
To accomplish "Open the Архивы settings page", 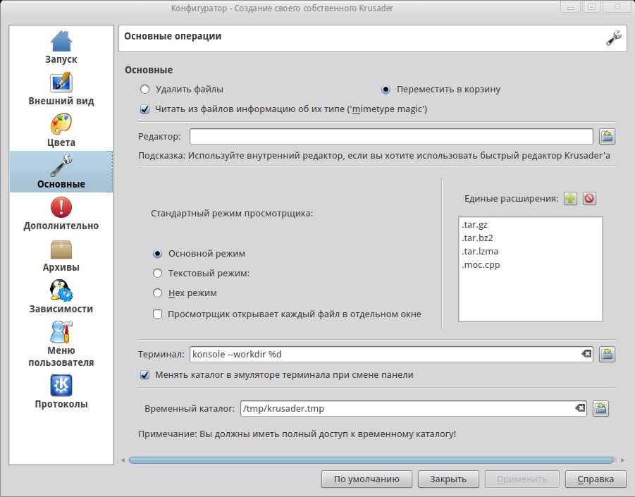I will click(x=61, y=254).
